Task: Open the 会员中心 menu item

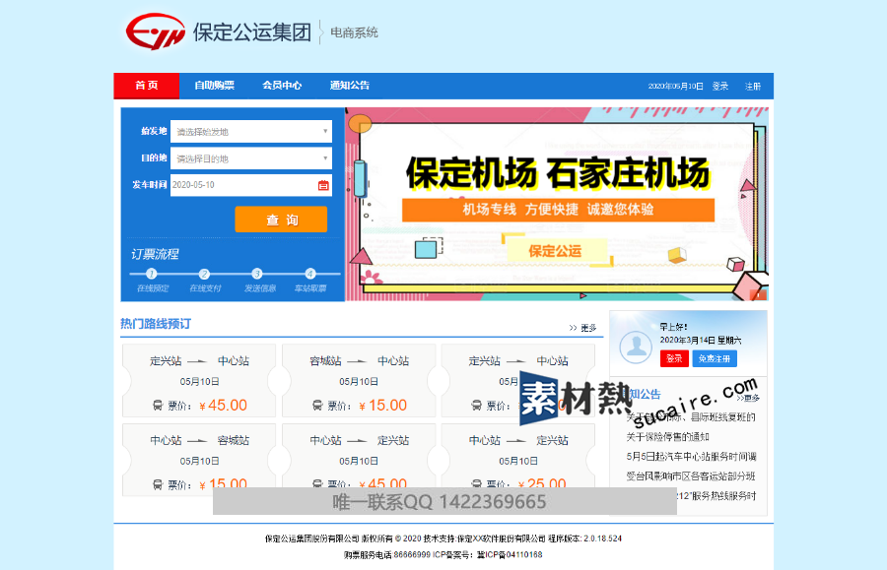Action: 282,86
